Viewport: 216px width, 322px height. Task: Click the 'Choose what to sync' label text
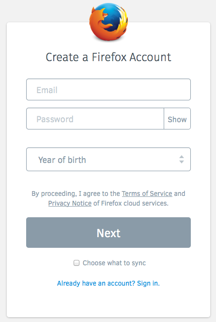tap(114, 263)
